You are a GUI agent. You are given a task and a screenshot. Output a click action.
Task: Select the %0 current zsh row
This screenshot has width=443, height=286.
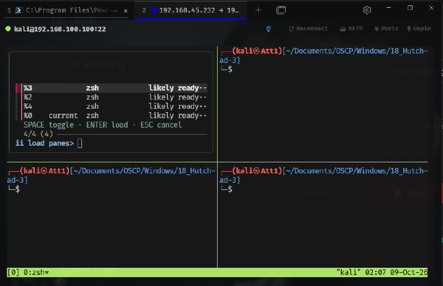click(x=111, y=115)
